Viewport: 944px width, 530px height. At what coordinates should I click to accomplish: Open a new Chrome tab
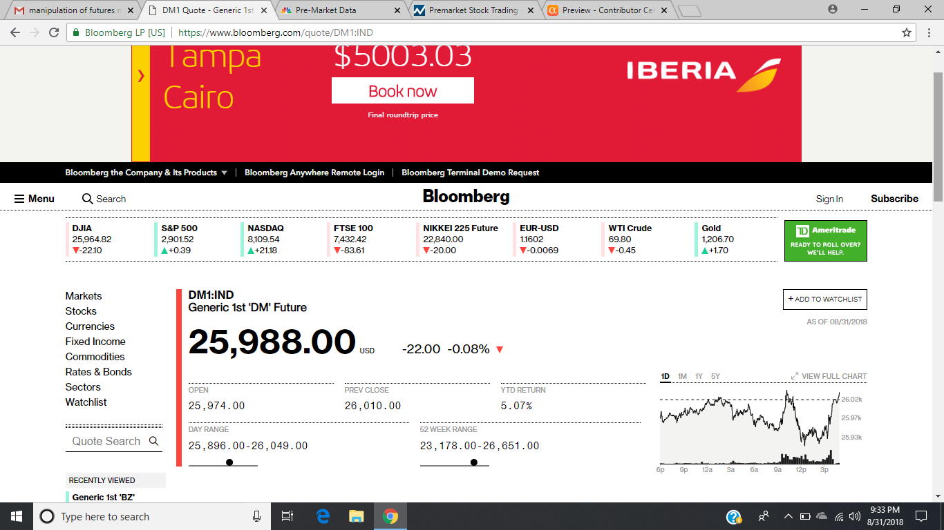click(x=690, y=10)
